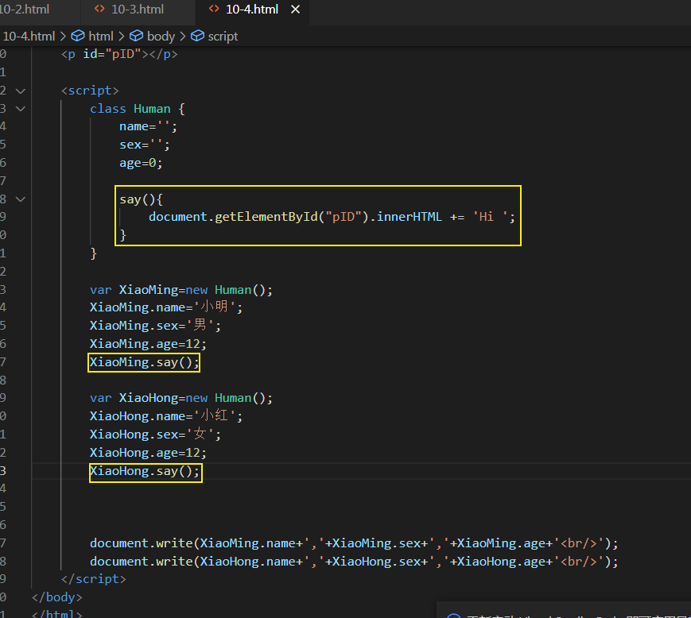Click 'var XiaoHong=new Human();' line
The image size is (691, 618).
[181, 398]
